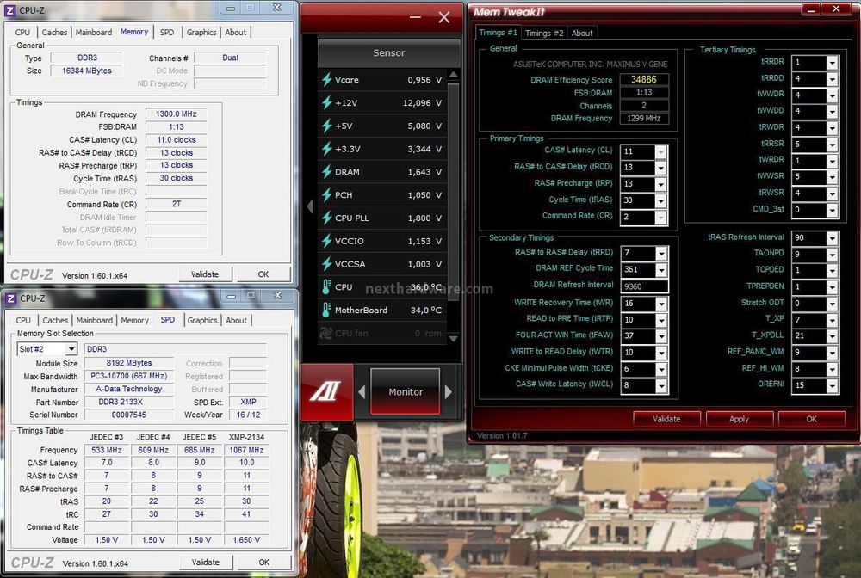This screenshot has height=578, width=861.
Task: Open the About tab in Mem TweakIt
Action: 582,33
